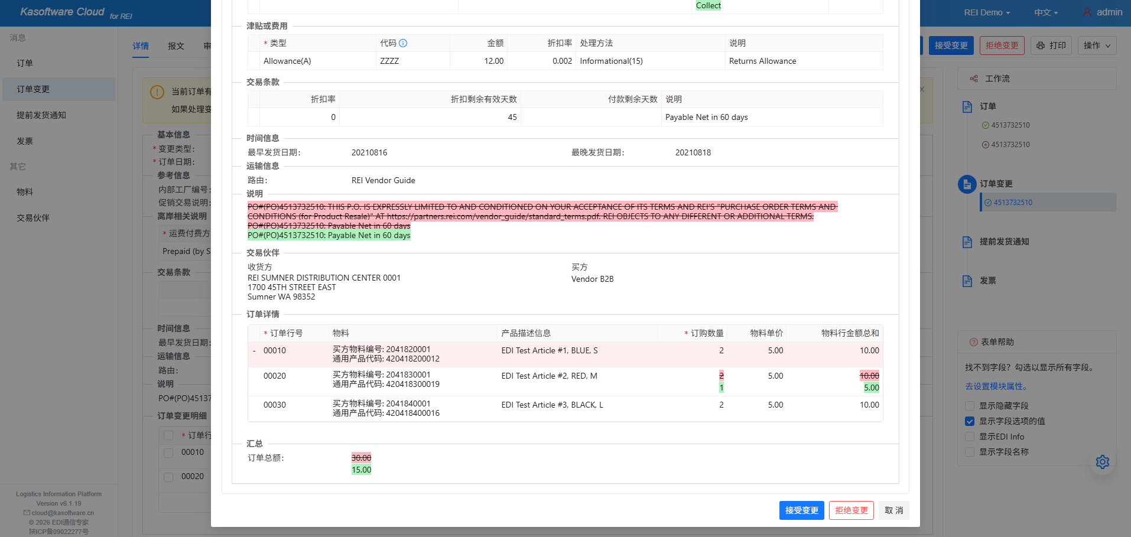Click the highlighted 订单变更 document icon in the workflow

[967, 184]
